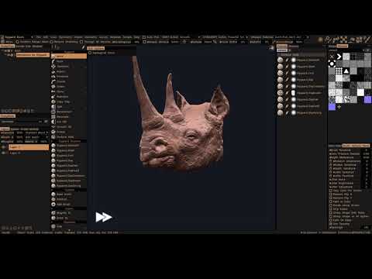The width and height of the screenshot is (372, 279).
Task: Click the white rounded-square icon in presets list
Action: click(294, 93)
